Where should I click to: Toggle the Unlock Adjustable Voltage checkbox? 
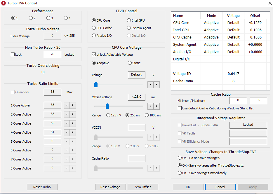pyautogui.click(x=94, y=55)
